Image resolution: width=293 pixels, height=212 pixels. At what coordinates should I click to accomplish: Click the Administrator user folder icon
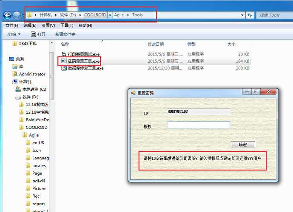click(15, 74)
